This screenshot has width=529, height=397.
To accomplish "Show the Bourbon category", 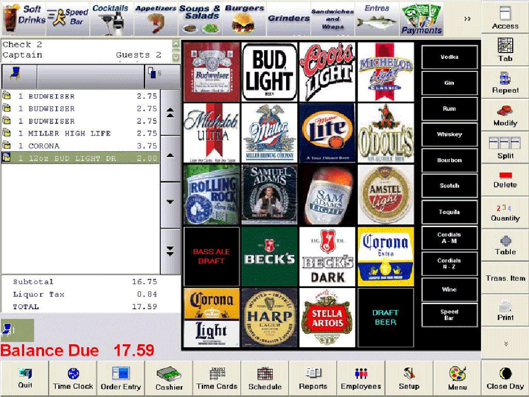I will click(x=449, y=160).
